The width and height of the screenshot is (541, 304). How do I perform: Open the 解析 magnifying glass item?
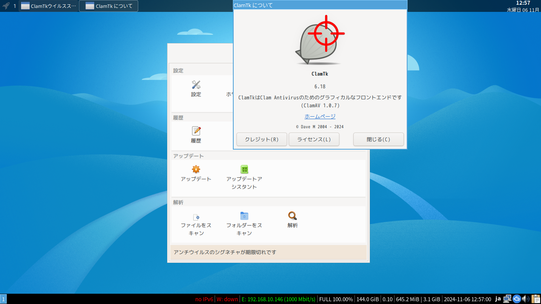292,220
